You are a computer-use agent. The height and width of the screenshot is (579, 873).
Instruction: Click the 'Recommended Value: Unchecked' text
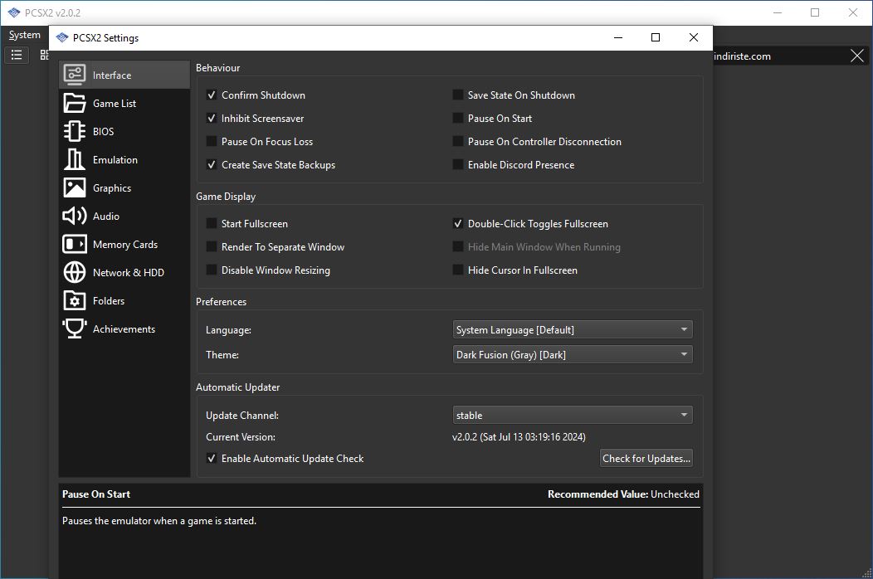(623, 494)
